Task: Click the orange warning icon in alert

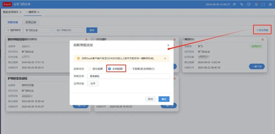Action: [78, 58]
